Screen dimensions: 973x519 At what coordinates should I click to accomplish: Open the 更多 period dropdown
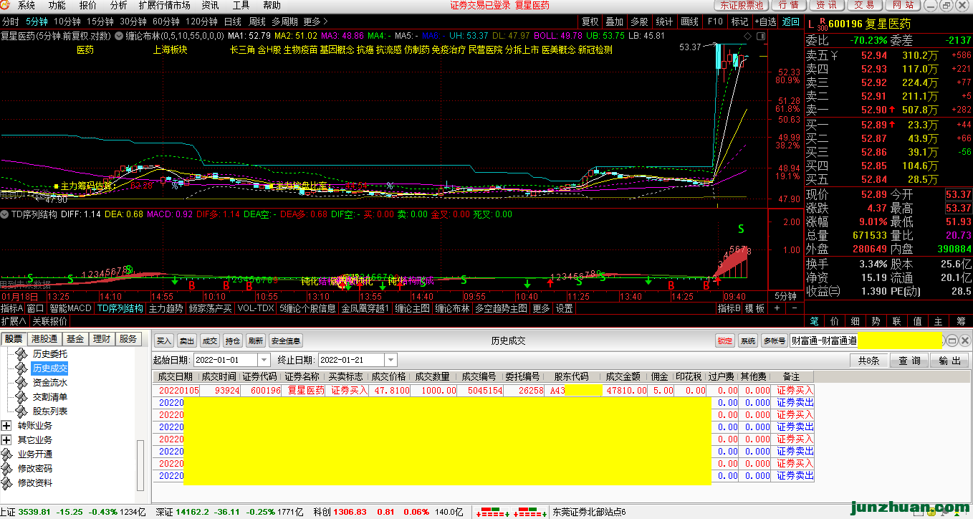tap(315, 22)
